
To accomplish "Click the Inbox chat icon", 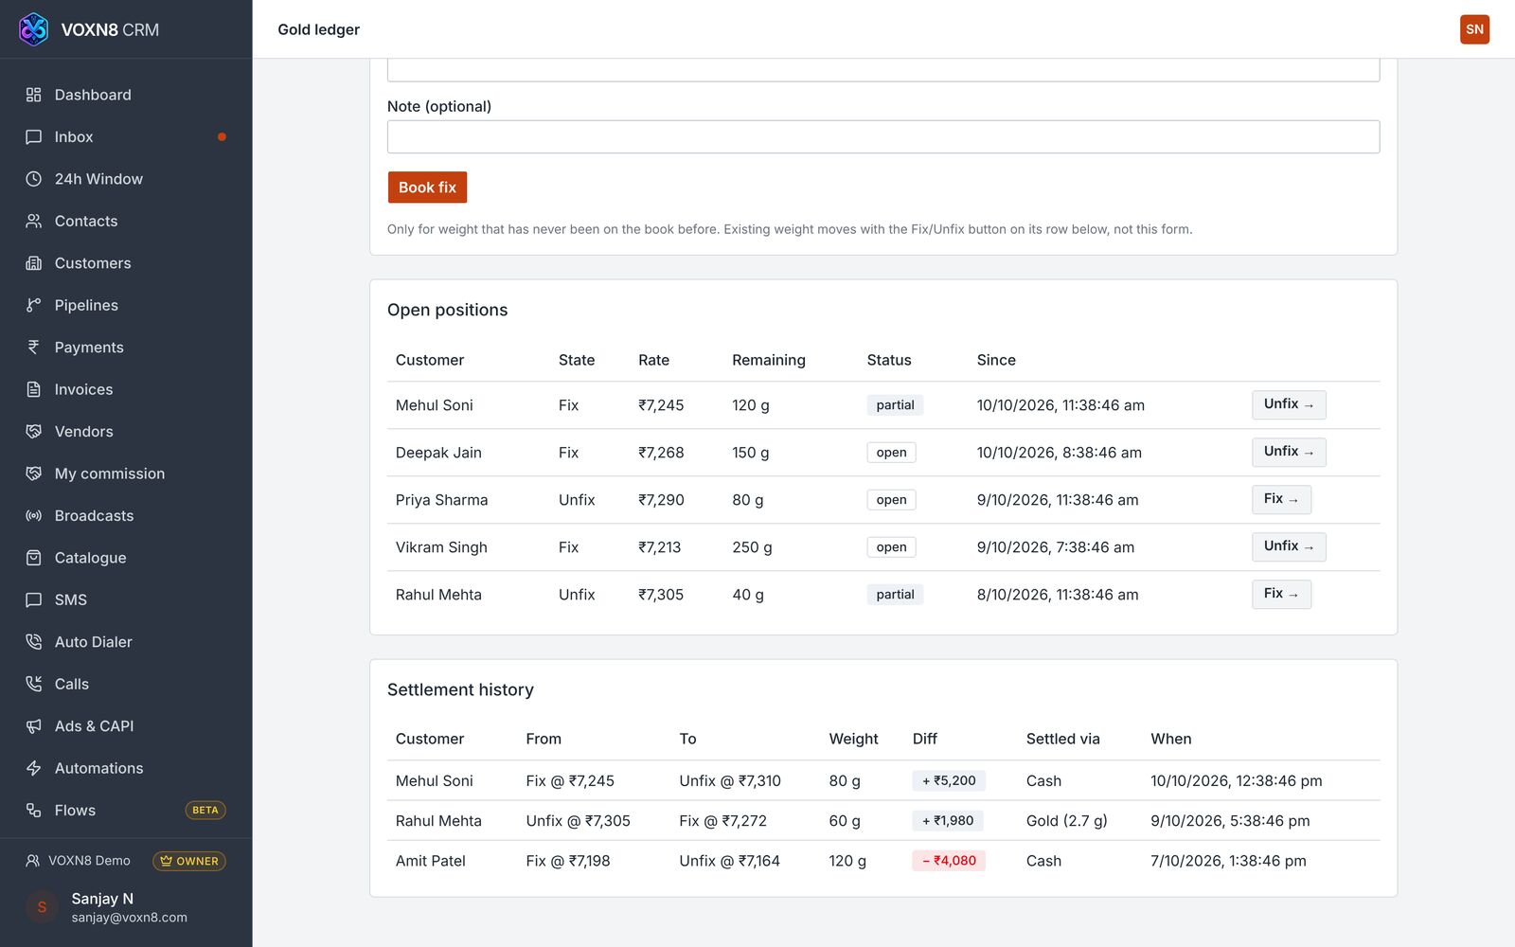I will point(34,136).
